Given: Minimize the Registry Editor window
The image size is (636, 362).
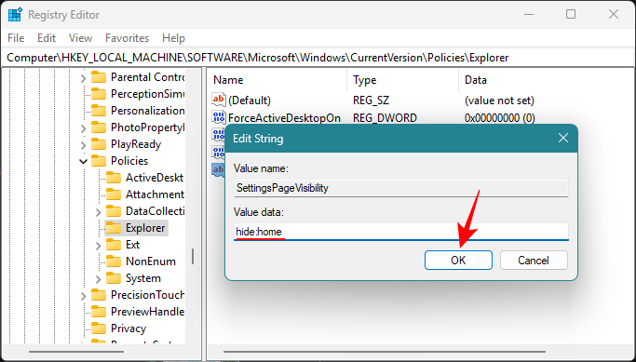Looking at the screenshot, I should click(x=529, y=14).
